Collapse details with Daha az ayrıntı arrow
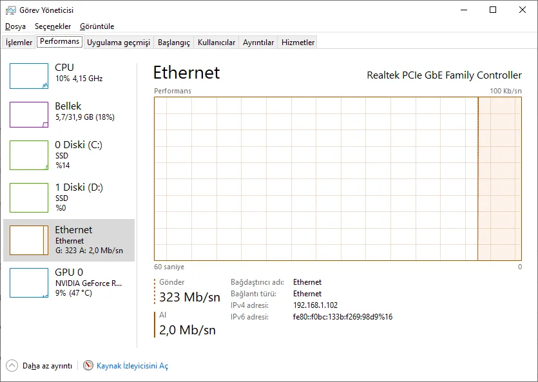 [12, 365]
